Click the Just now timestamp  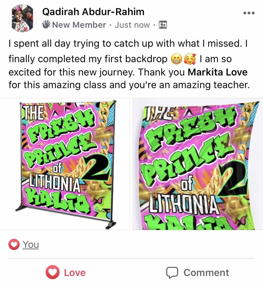pos(132,25)
